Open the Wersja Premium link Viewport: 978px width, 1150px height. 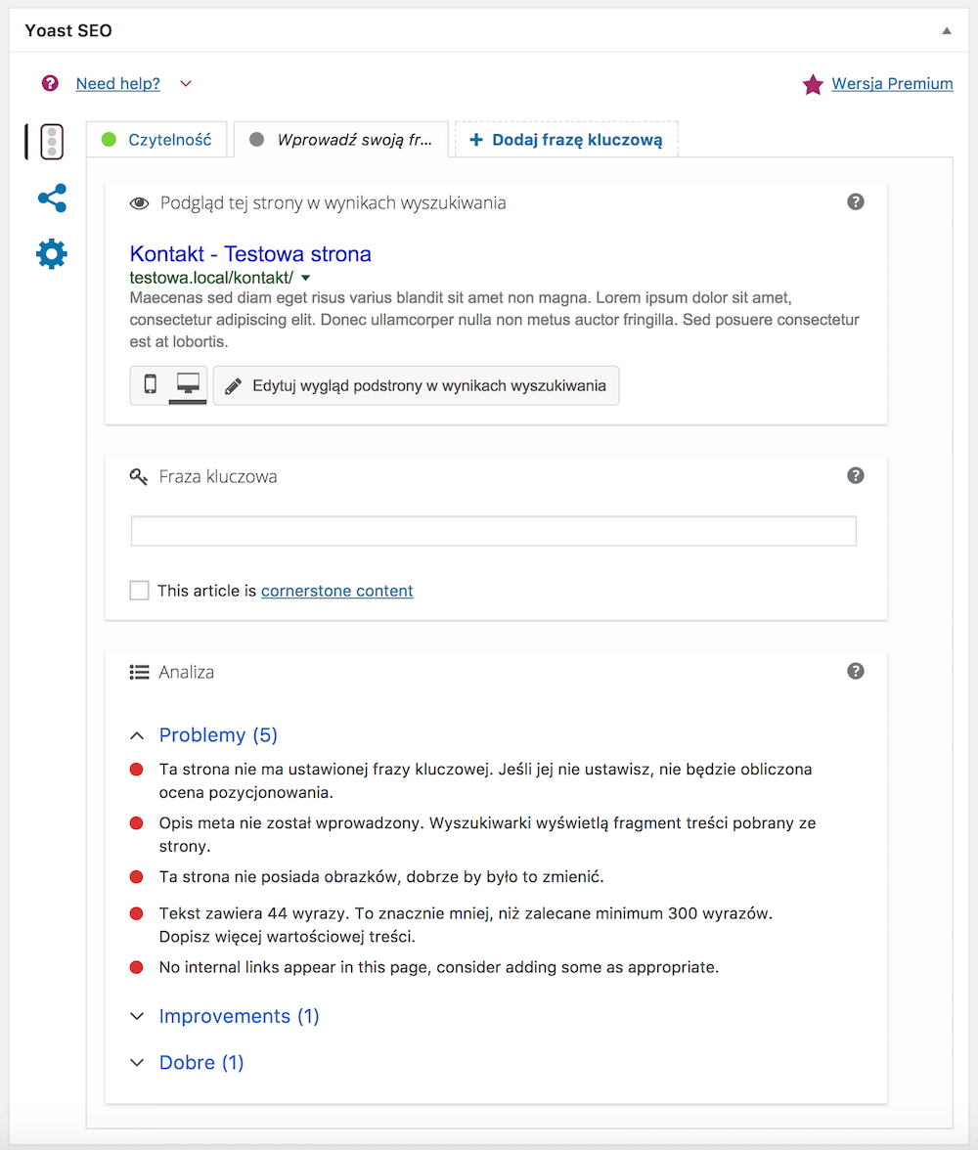click(x=892, y=84)
